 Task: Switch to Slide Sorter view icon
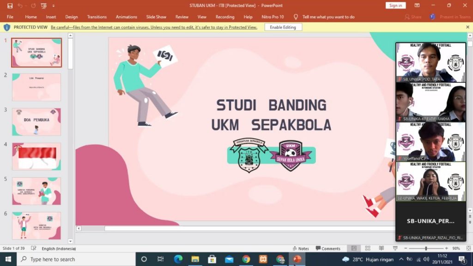tap(367, 248)
